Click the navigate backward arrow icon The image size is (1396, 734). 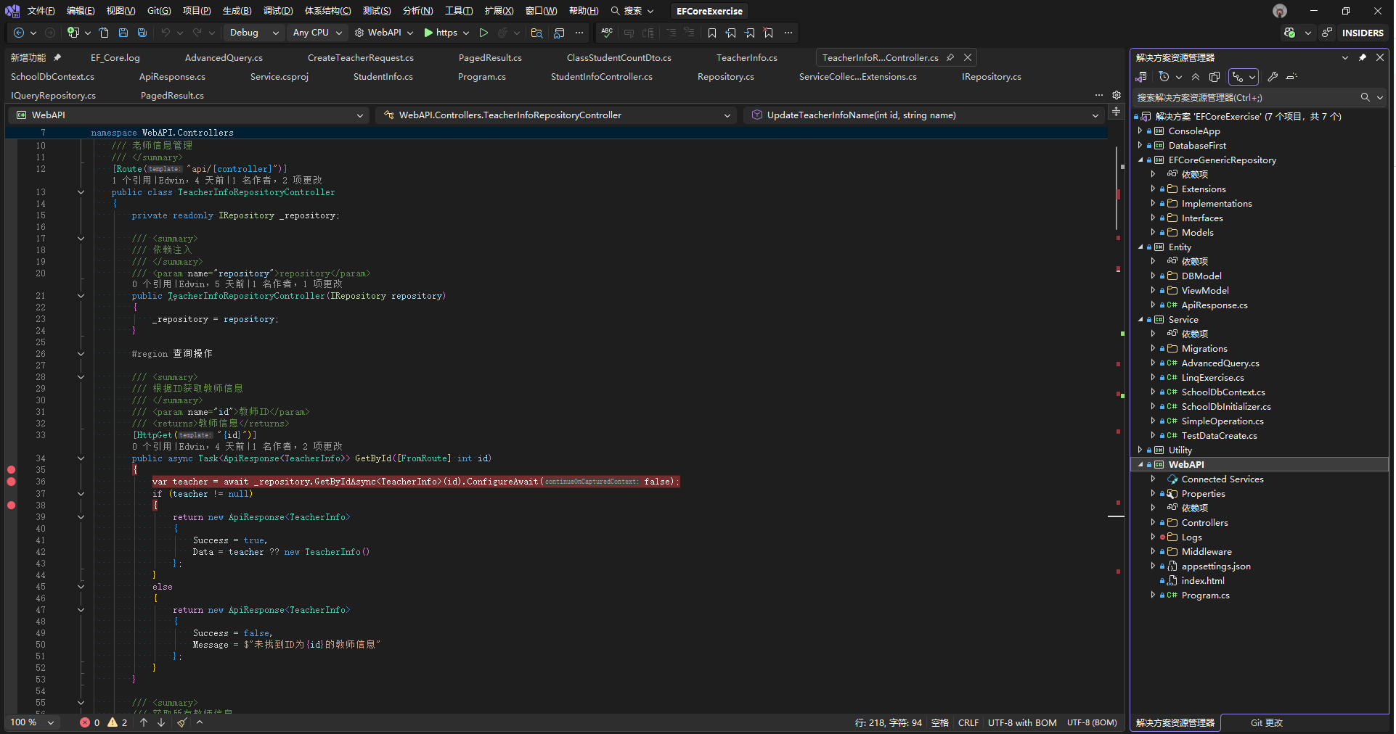20,33
